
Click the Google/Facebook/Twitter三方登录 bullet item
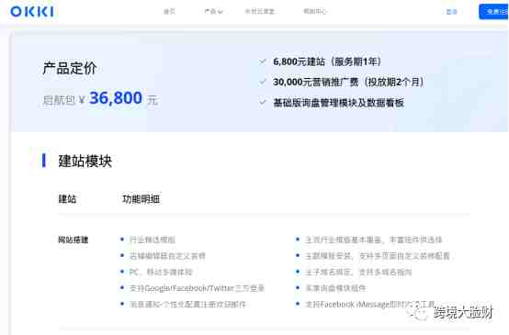tap(197, 288)
